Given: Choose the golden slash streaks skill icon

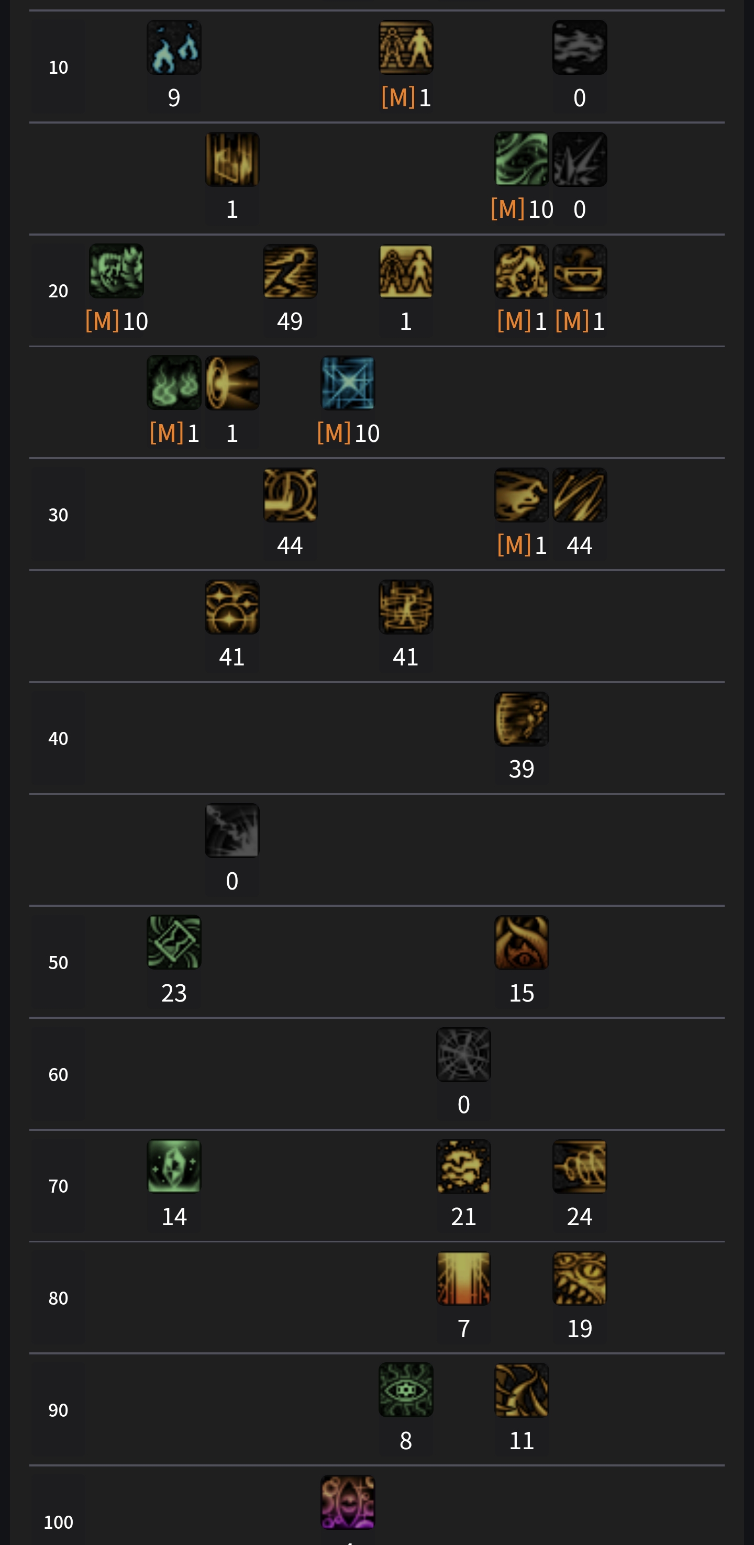Looking at the screenshot, I should (580, 495).
